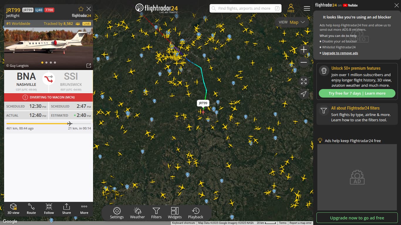This screenshot has height=225, width=401.
Task: Open the hamburger main menu
Action: (307, 8)
